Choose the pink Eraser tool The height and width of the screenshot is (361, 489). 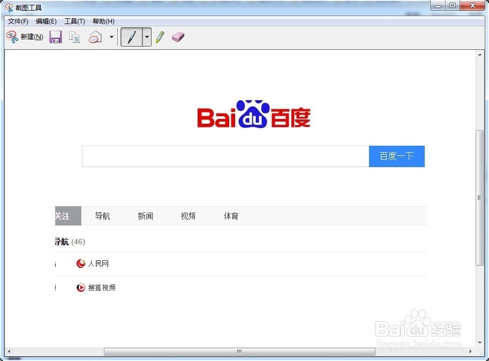(178, 37)
